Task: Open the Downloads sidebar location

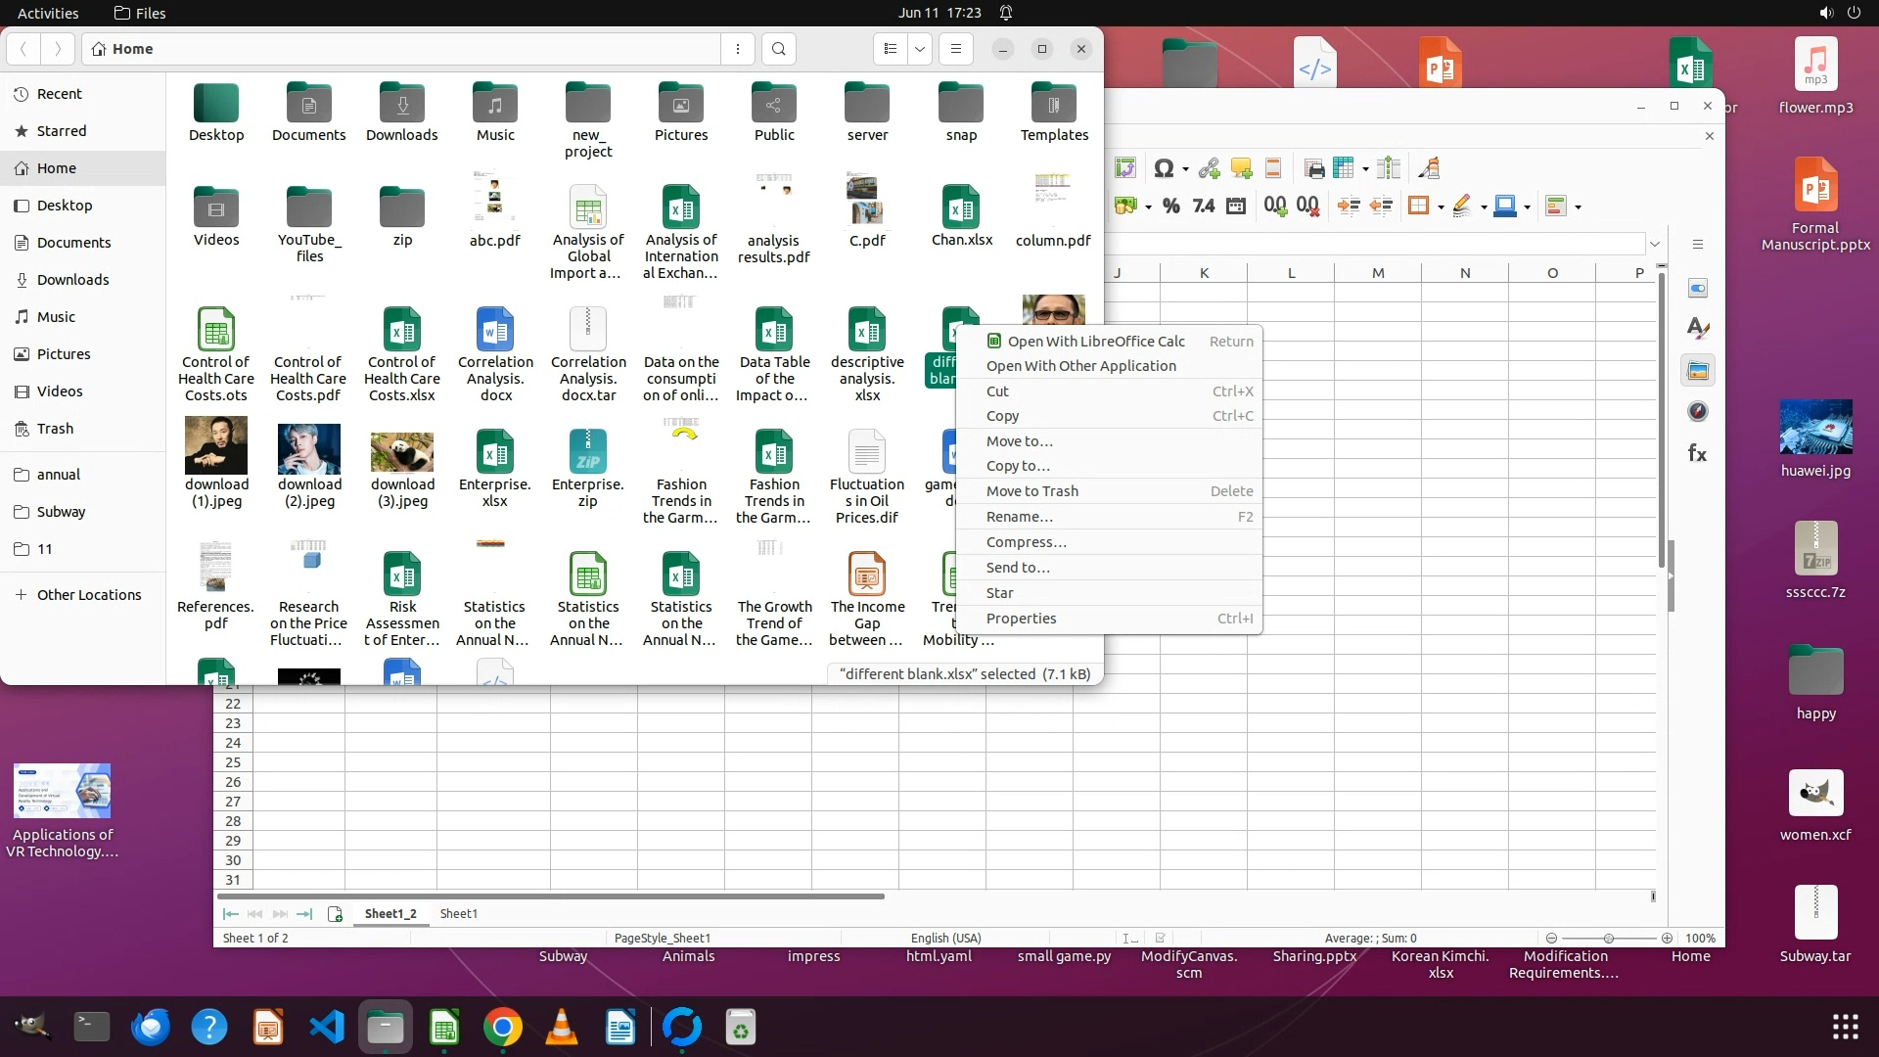Action: 72,280
